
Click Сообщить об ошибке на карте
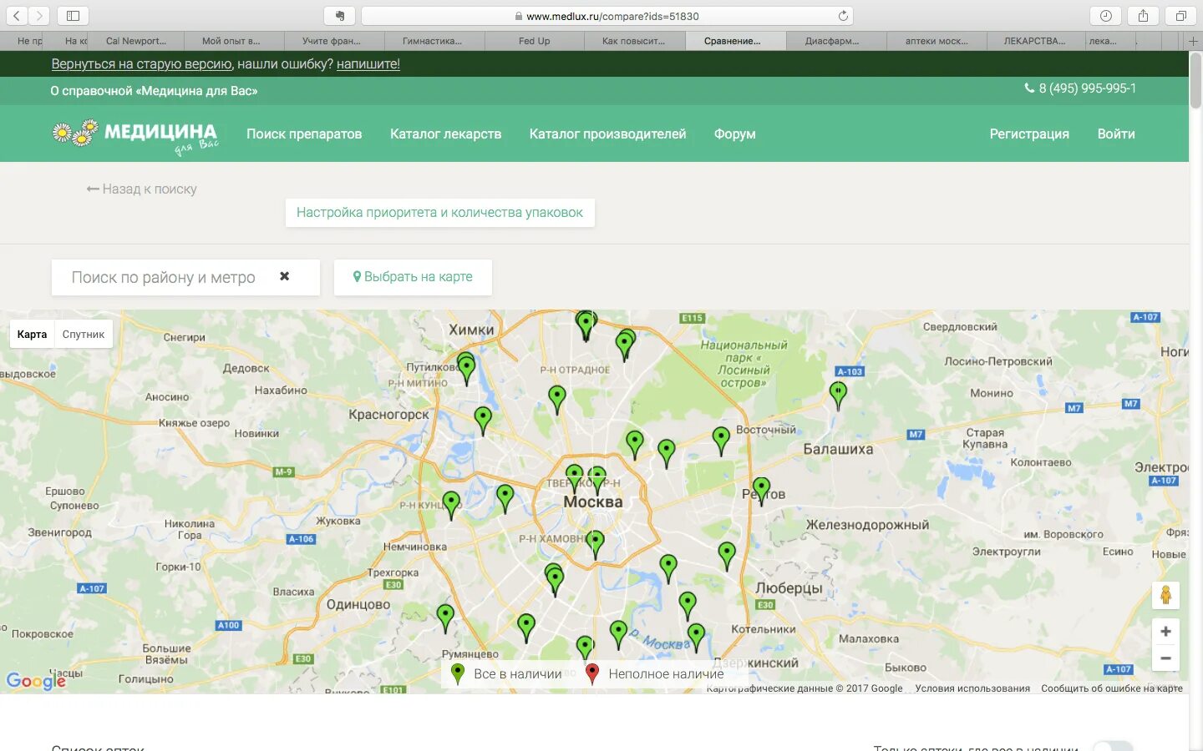pyautogui.click(x=1112, y=688)
